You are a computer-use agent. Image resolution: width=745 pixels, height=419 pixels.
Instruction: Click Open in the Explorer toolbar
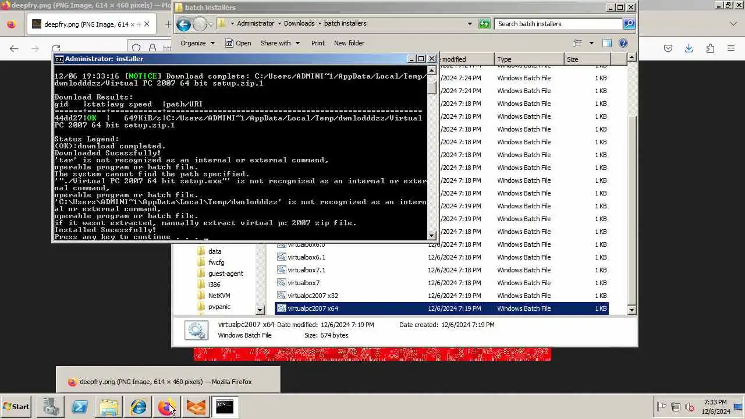(x=238, y=43)
